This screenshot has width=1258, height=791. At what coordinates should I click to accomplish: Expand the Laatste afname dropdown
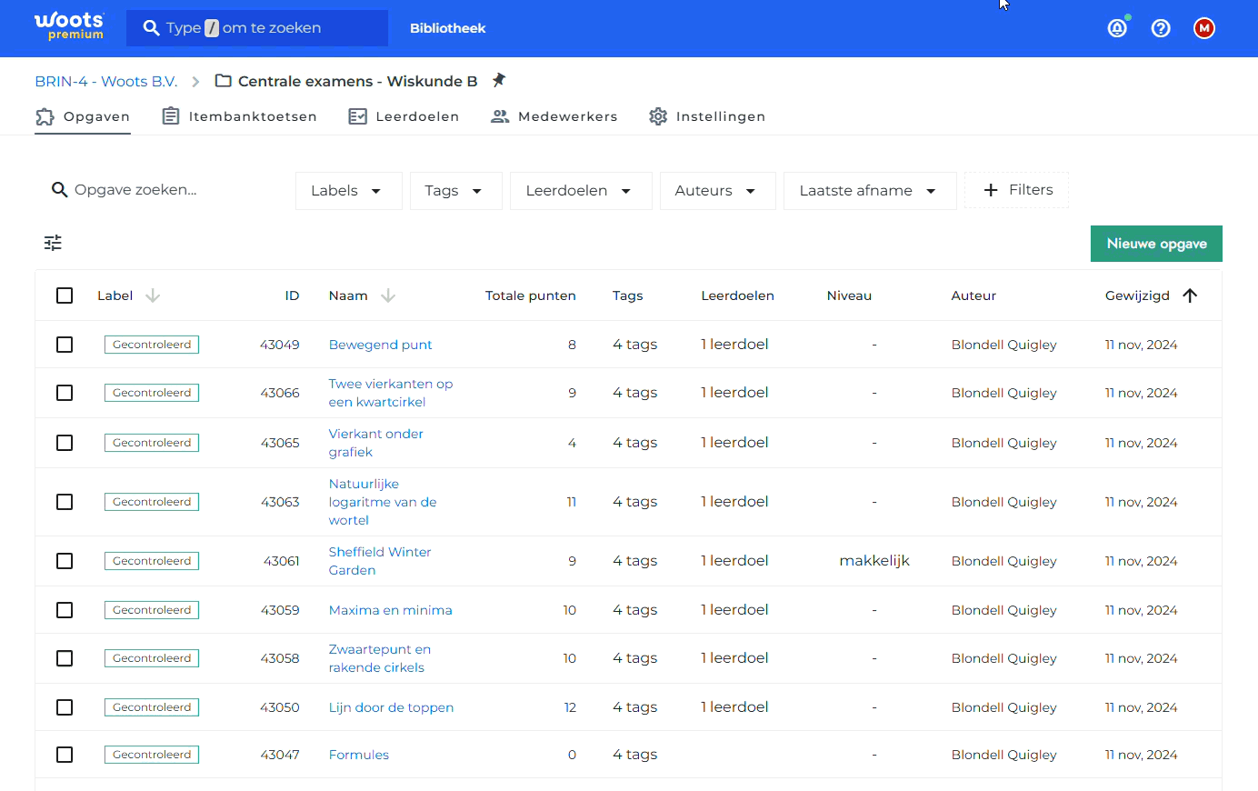click(x=870, y=191)
